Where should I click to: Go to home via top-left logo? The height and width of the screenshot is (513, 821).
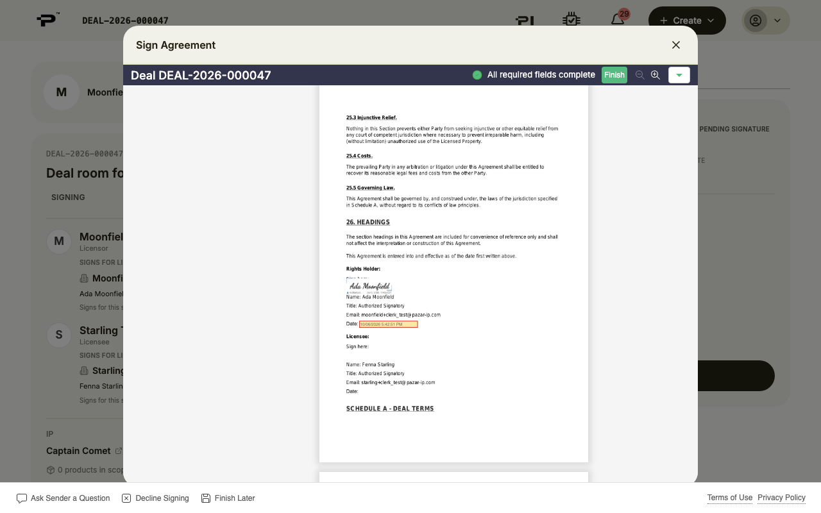click(48, 20)
